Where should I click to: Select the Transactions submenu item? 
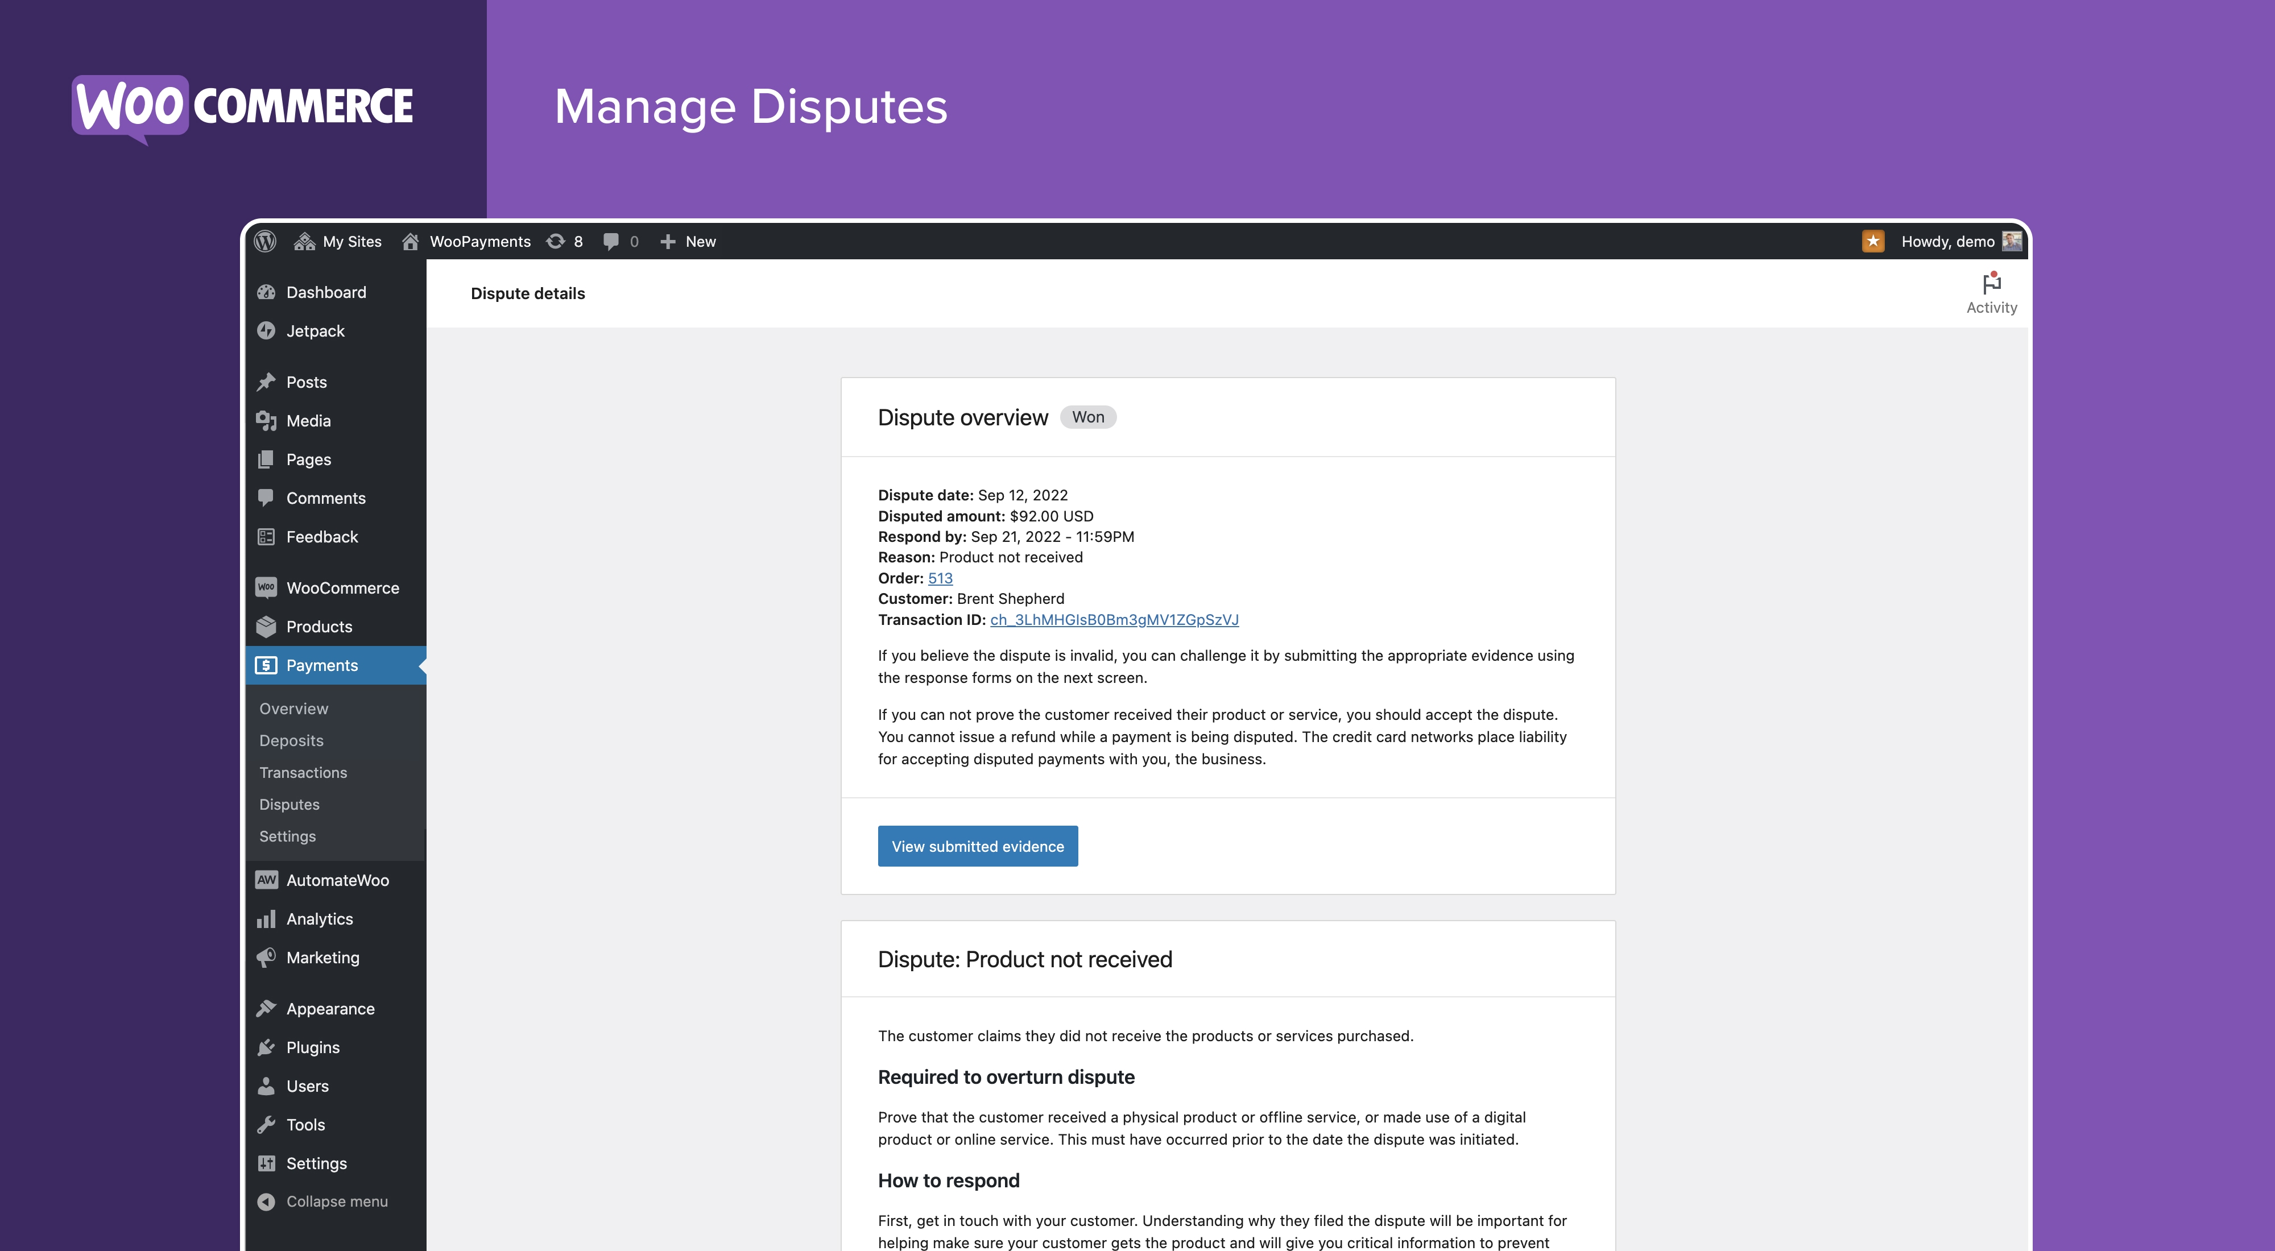[x=303, y=773]
